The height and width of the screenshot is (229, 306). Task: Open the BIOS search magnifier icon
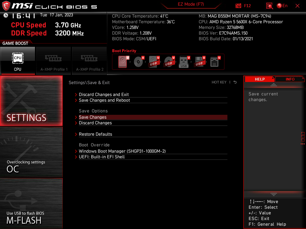click(270, 6)
